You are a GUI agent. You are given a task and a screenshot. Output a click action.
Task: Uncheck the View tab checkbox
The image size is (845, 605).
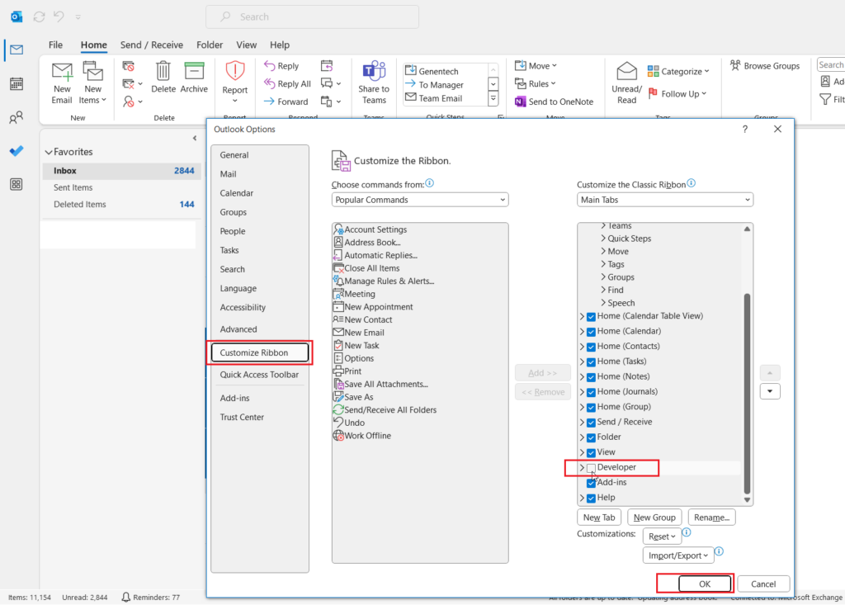tap(591, 452)
